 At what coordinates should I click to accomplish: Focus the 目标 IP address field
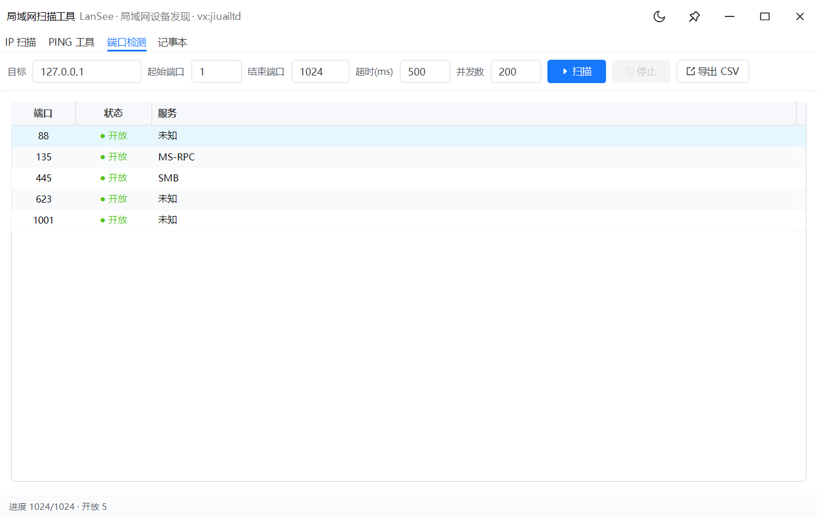pos(87,71)
